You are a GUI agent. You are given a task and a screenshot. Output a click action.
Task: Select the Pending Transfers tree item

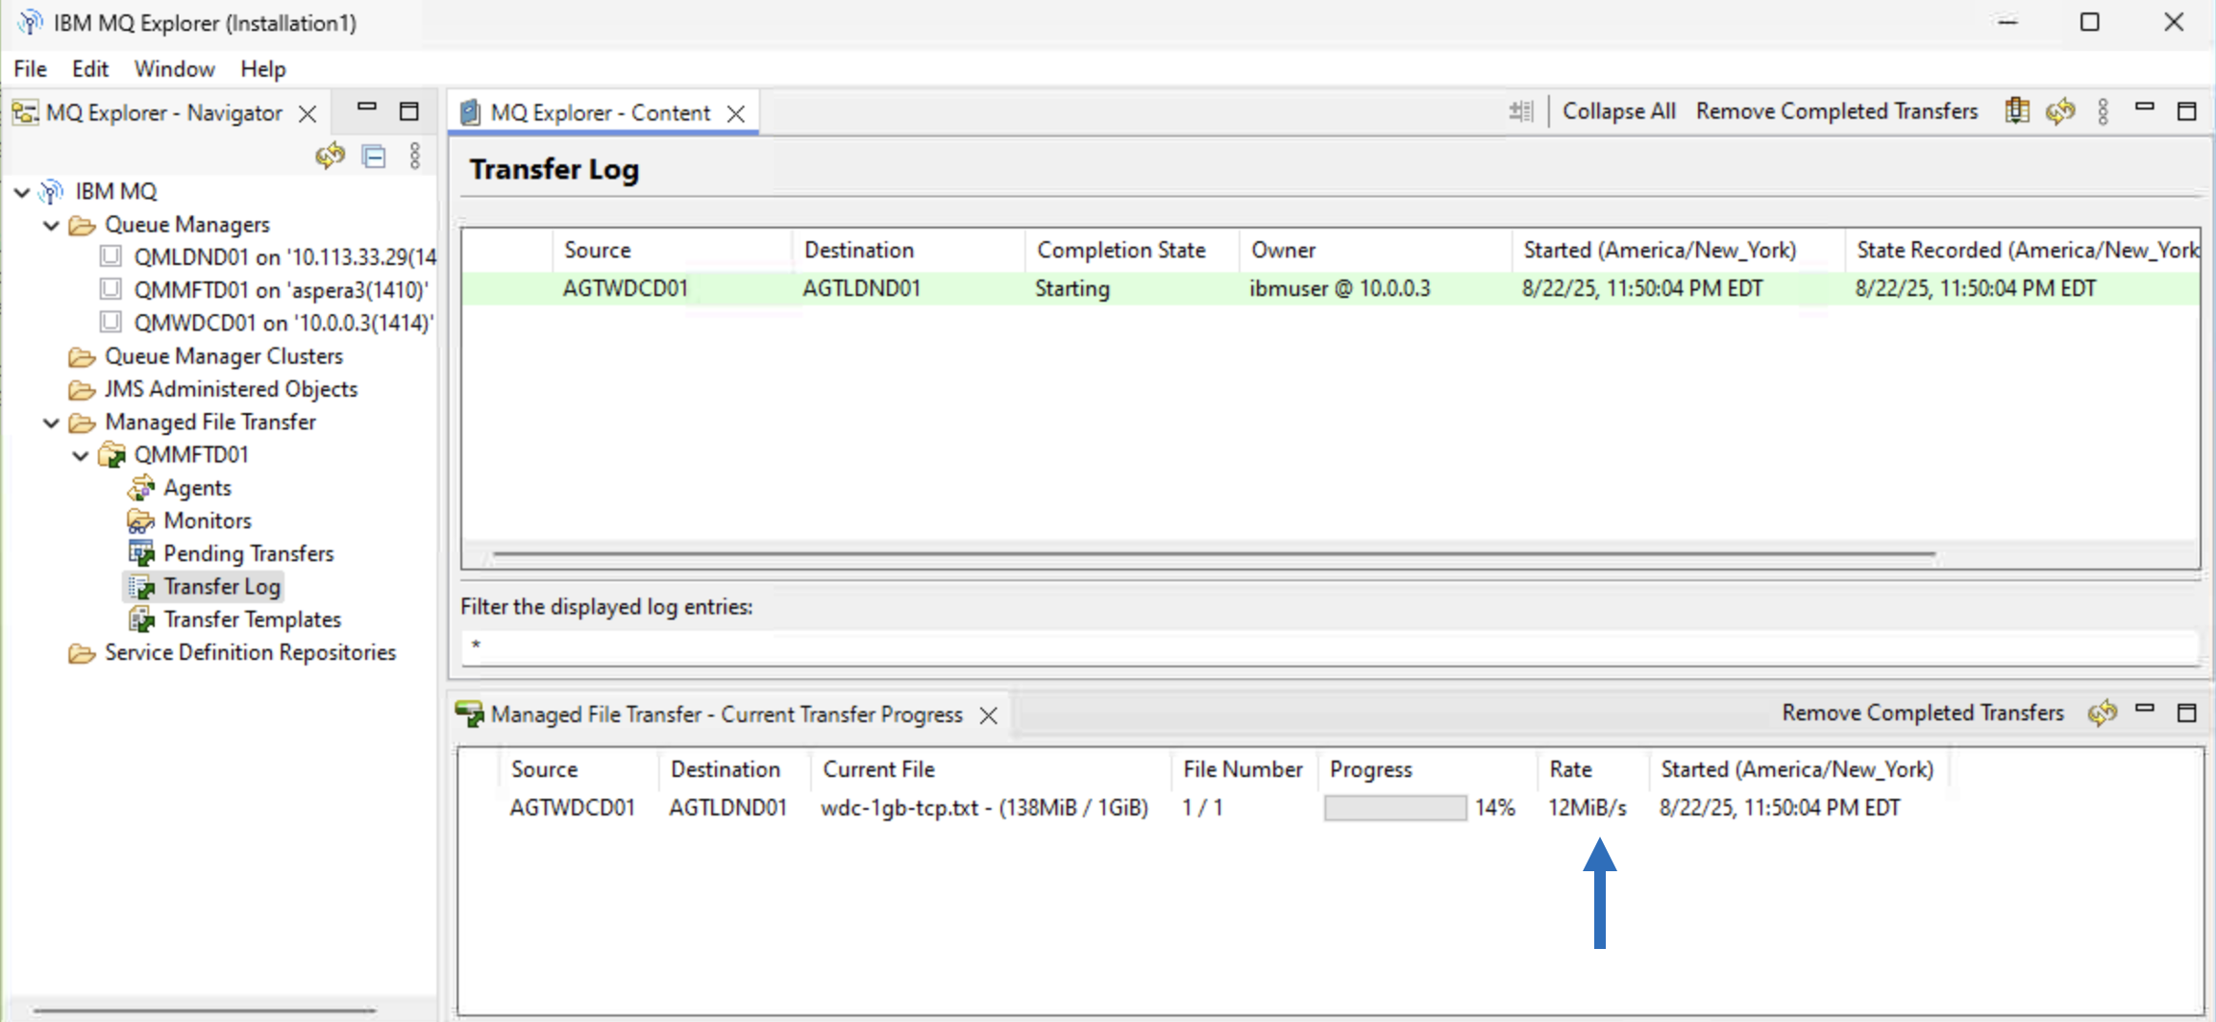pos(249,553)
